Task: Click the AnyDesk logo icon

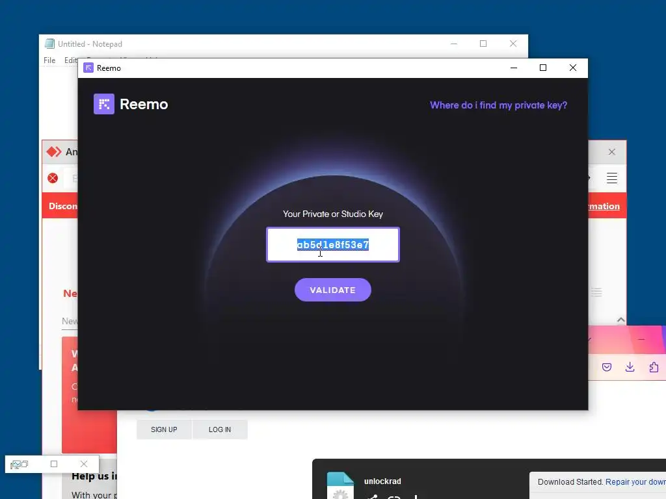Action: pos(54,152)
